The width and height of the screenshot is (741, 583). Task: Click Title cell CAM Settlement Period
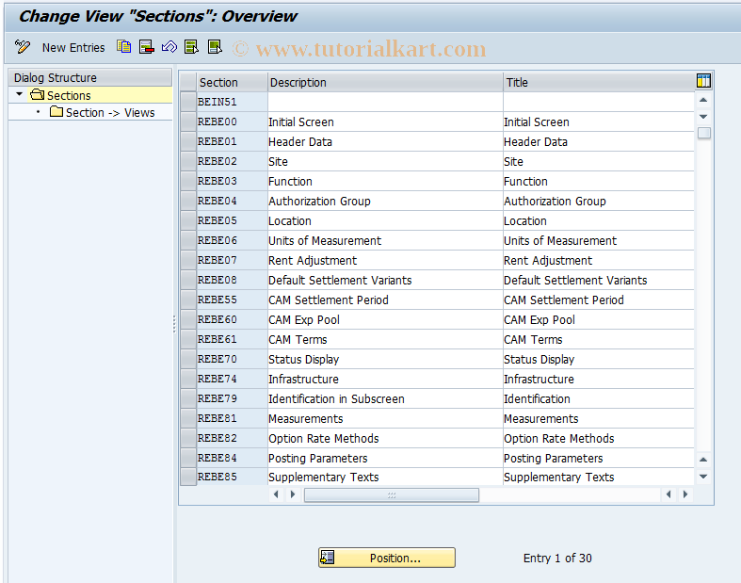coord(599,300)
